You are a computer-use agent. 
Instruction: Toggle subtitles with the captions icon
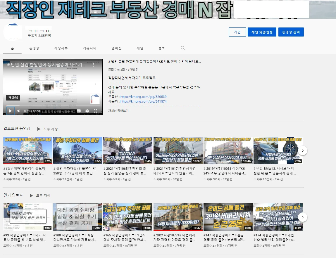point(79,111)
